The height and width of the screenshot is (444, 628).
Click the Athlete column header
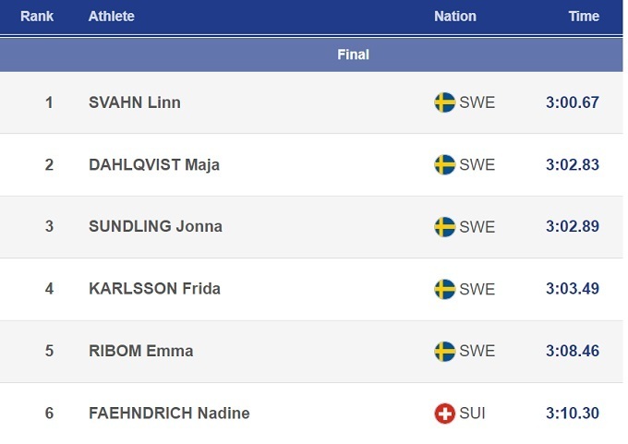tap(111, 17)
